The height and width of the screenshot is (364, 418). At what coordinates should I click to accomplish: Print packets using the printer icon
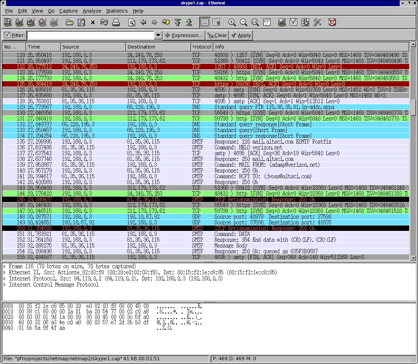point(116,22)
